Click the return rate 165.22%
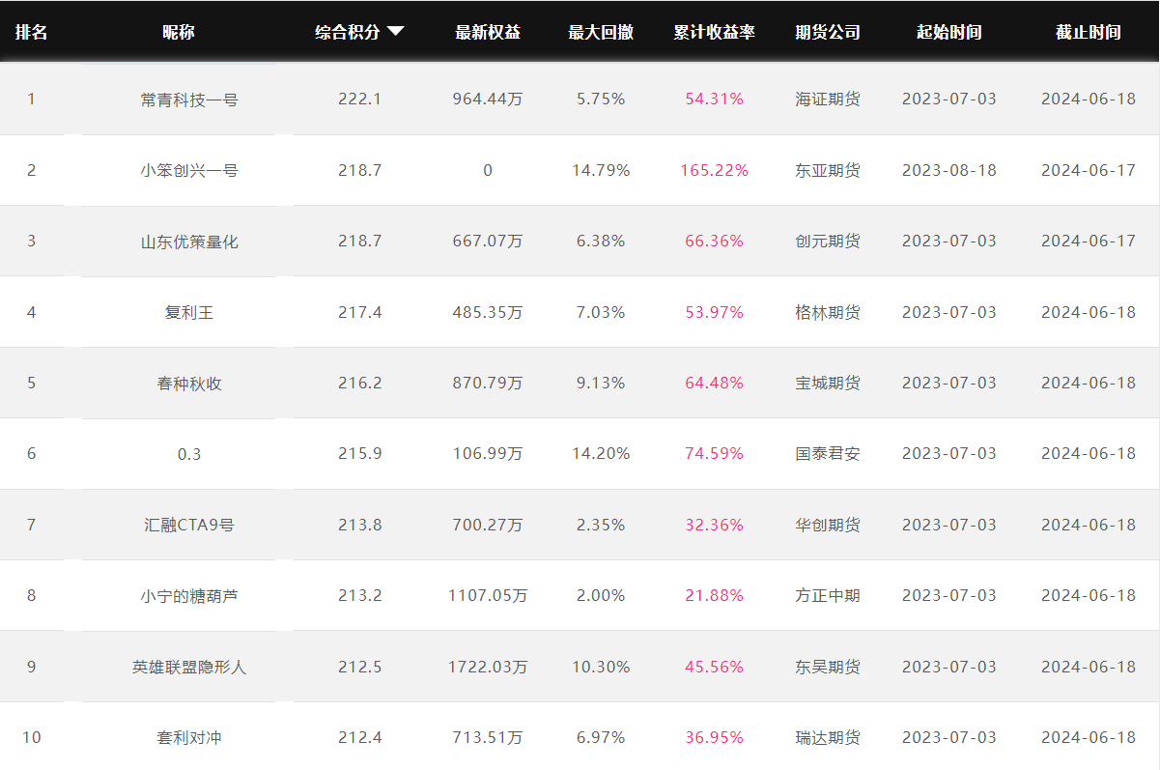 715,170
